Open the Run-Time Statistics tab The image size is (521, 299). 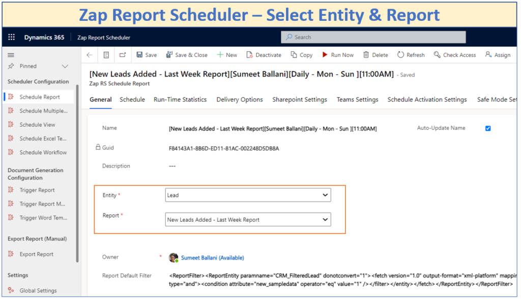[x=180, y=99]
